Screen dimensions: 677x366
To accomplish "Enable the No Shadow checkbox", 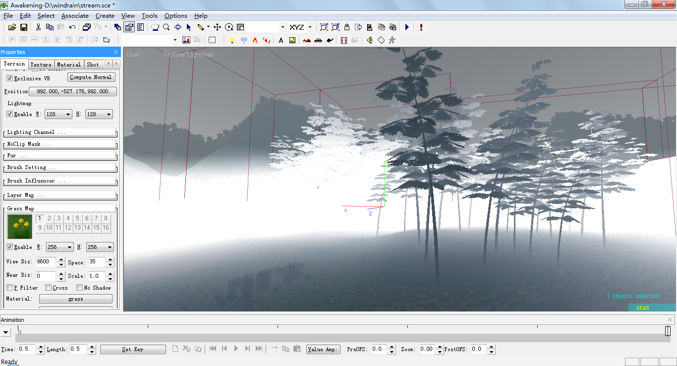I will [79, 287].
